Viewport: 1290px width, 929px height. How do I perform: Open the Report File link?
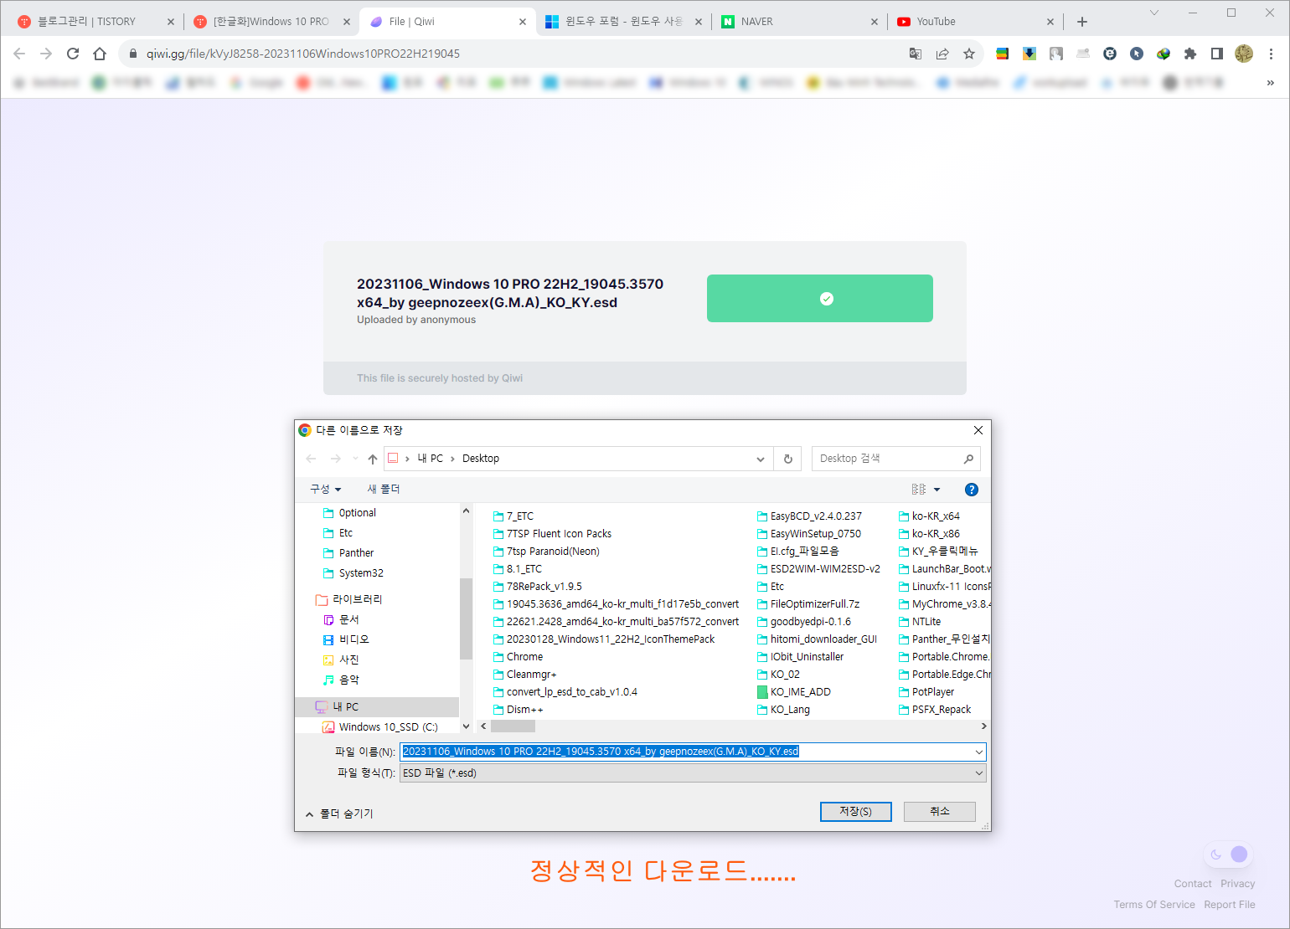click(1229, 905)
